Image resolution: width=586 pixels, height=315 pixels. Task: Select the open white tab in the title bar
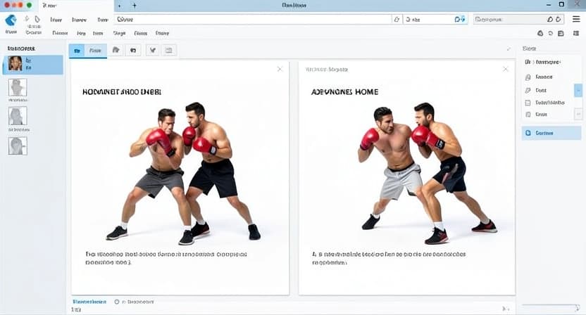point(76,6)
